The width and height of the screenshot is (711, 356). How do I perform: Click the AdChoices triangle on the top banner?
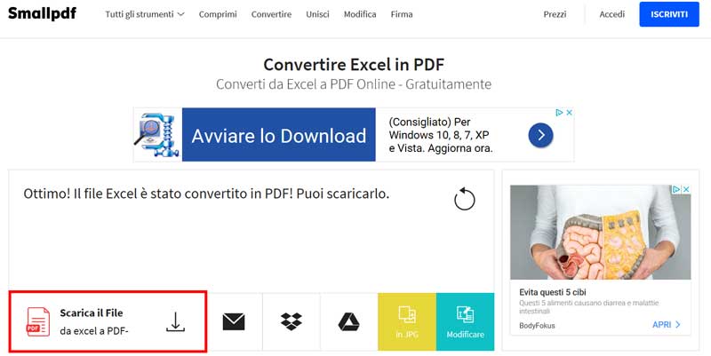[560, 113]
